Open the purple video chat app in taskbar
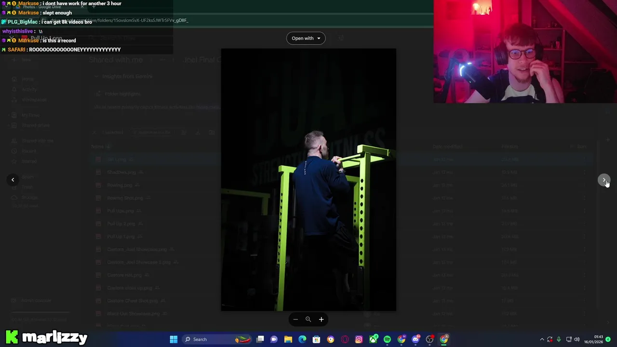Image resolution: width=617 pixels, height=347 pixels. [x=274, y=339]
